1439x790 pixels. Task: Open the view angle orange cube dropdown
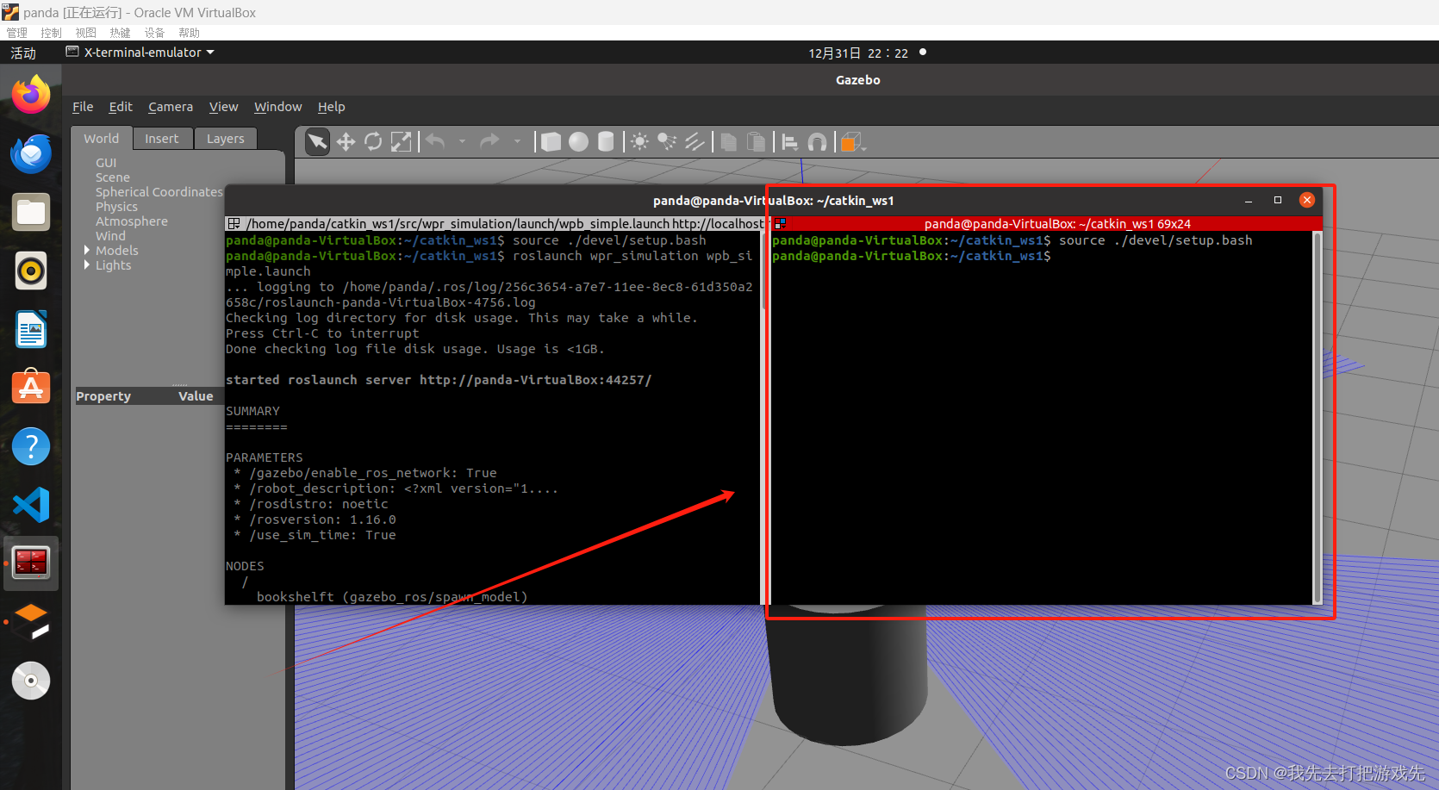[x=852, y=141]
